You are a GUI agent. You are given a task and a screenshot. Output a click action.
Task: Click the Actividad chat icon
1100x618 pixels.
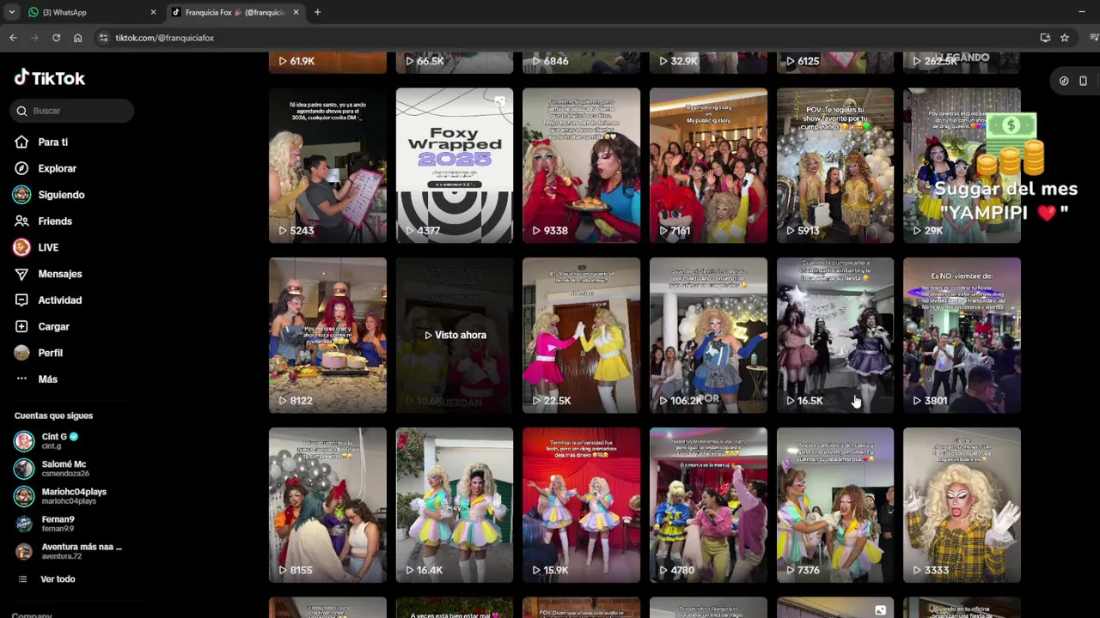click(x=21, y=300)
